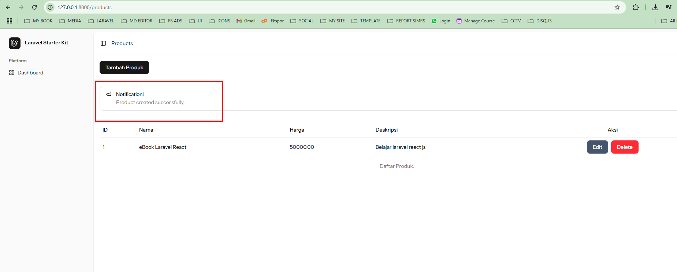Open the LARAVEL bookmark folder
The width and height of the screenshot is (677, 272).
pyautogui.click(x=101, y=21)
